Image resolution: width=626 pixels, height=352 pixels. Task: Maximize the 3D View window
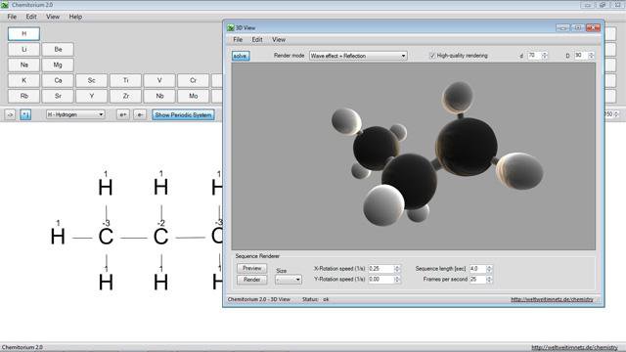578,27
